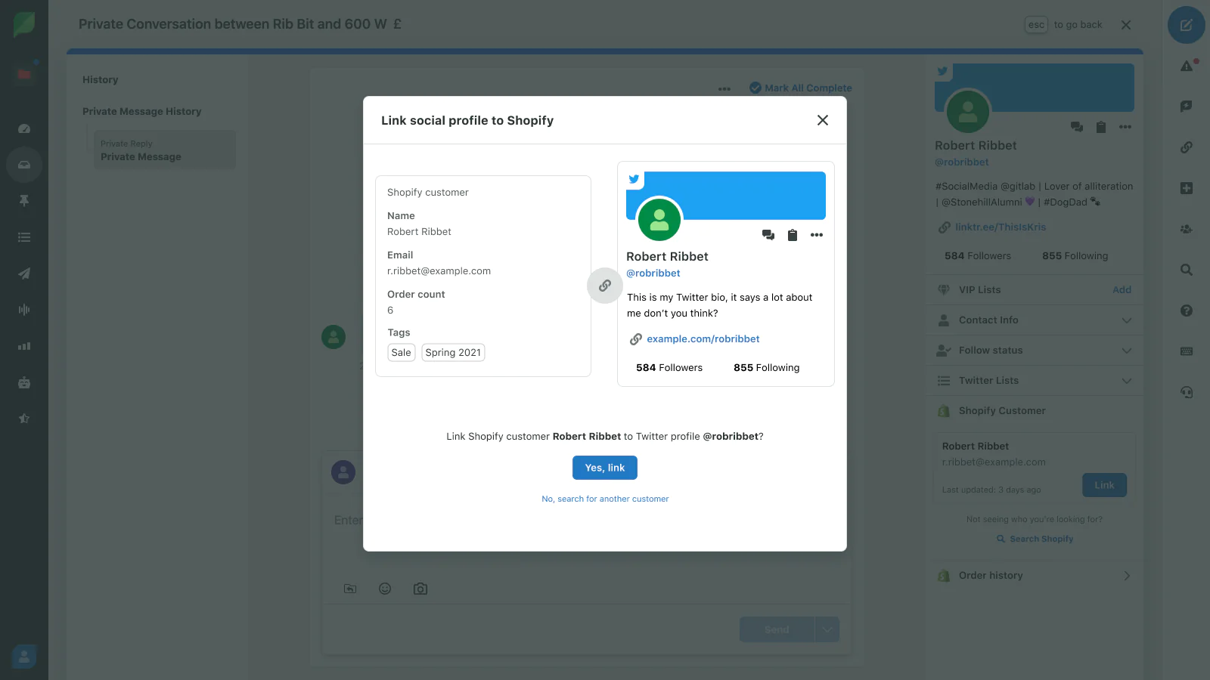Expand the Contact Info section

[1035, 320]
